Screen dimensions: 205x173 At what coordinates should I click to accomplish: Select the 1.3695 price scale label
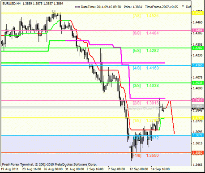[198, 132]
